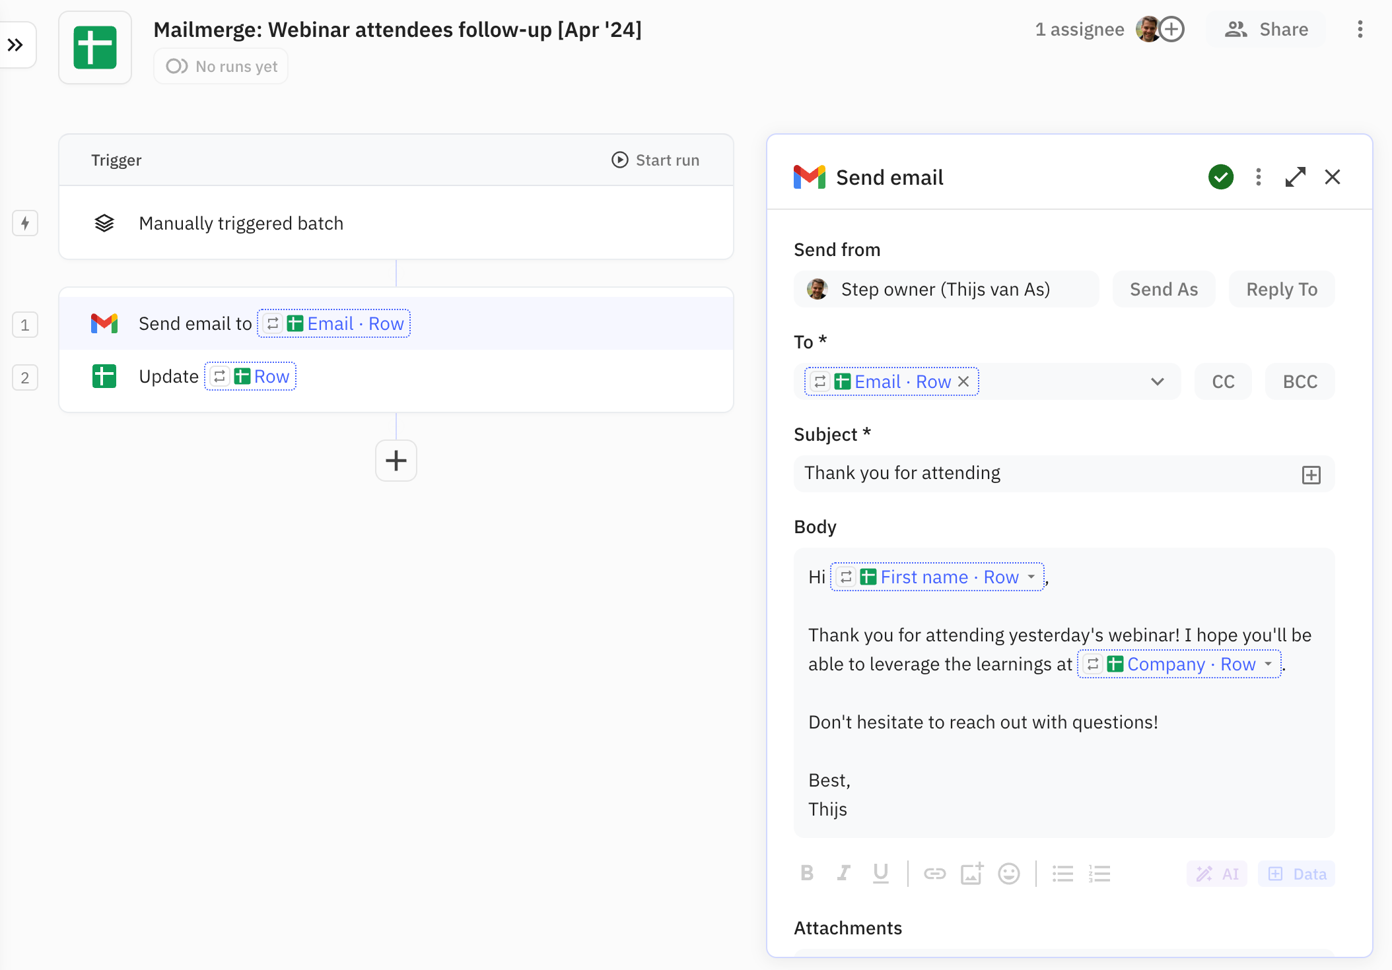This screenshot has height=970, width=1392.
Task: Open Send email step options menu
Action: click(1258, 177)
